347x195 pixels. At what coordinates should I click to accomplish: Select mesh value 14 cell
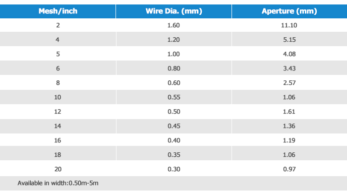tap(58, 126)
